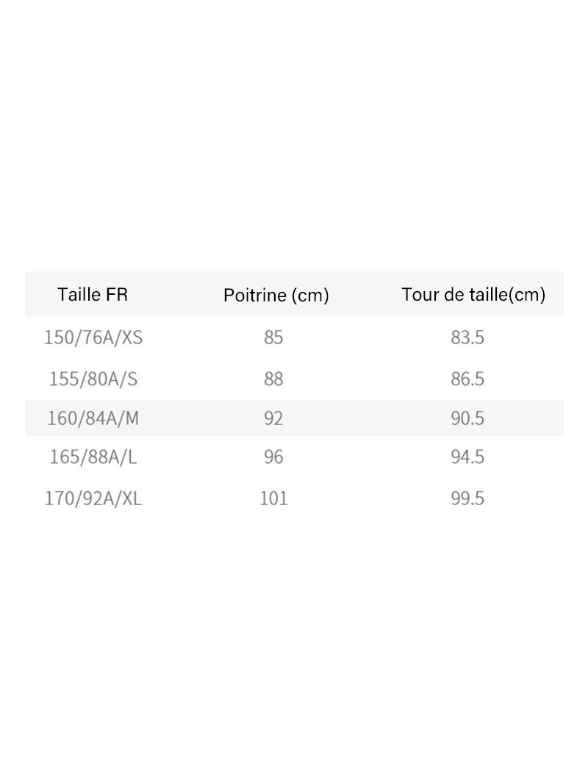Viewport: 588px width, 783px height.
Task: Select the waist value 90.5
Action: 467,418
